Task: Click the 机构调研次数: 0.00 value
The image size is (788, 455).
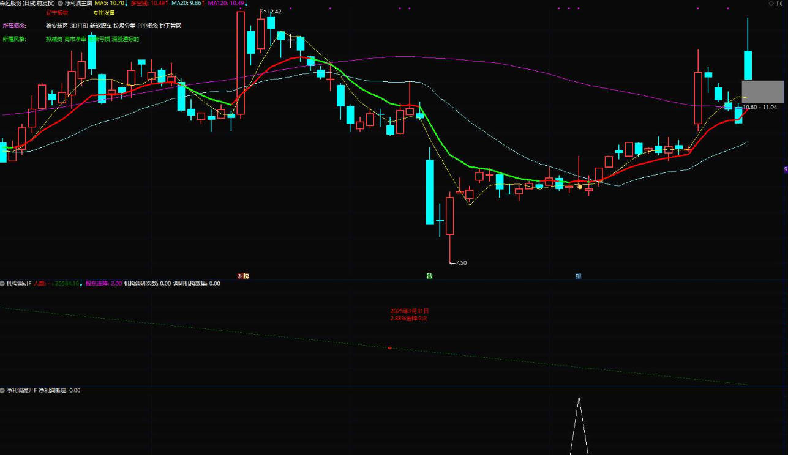Action: coord(148,283)
